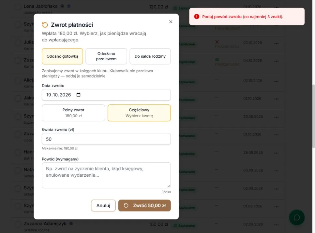Select the Lena Jabłońska row checkbox
This screenshot has width=315, height=233.
18,7
